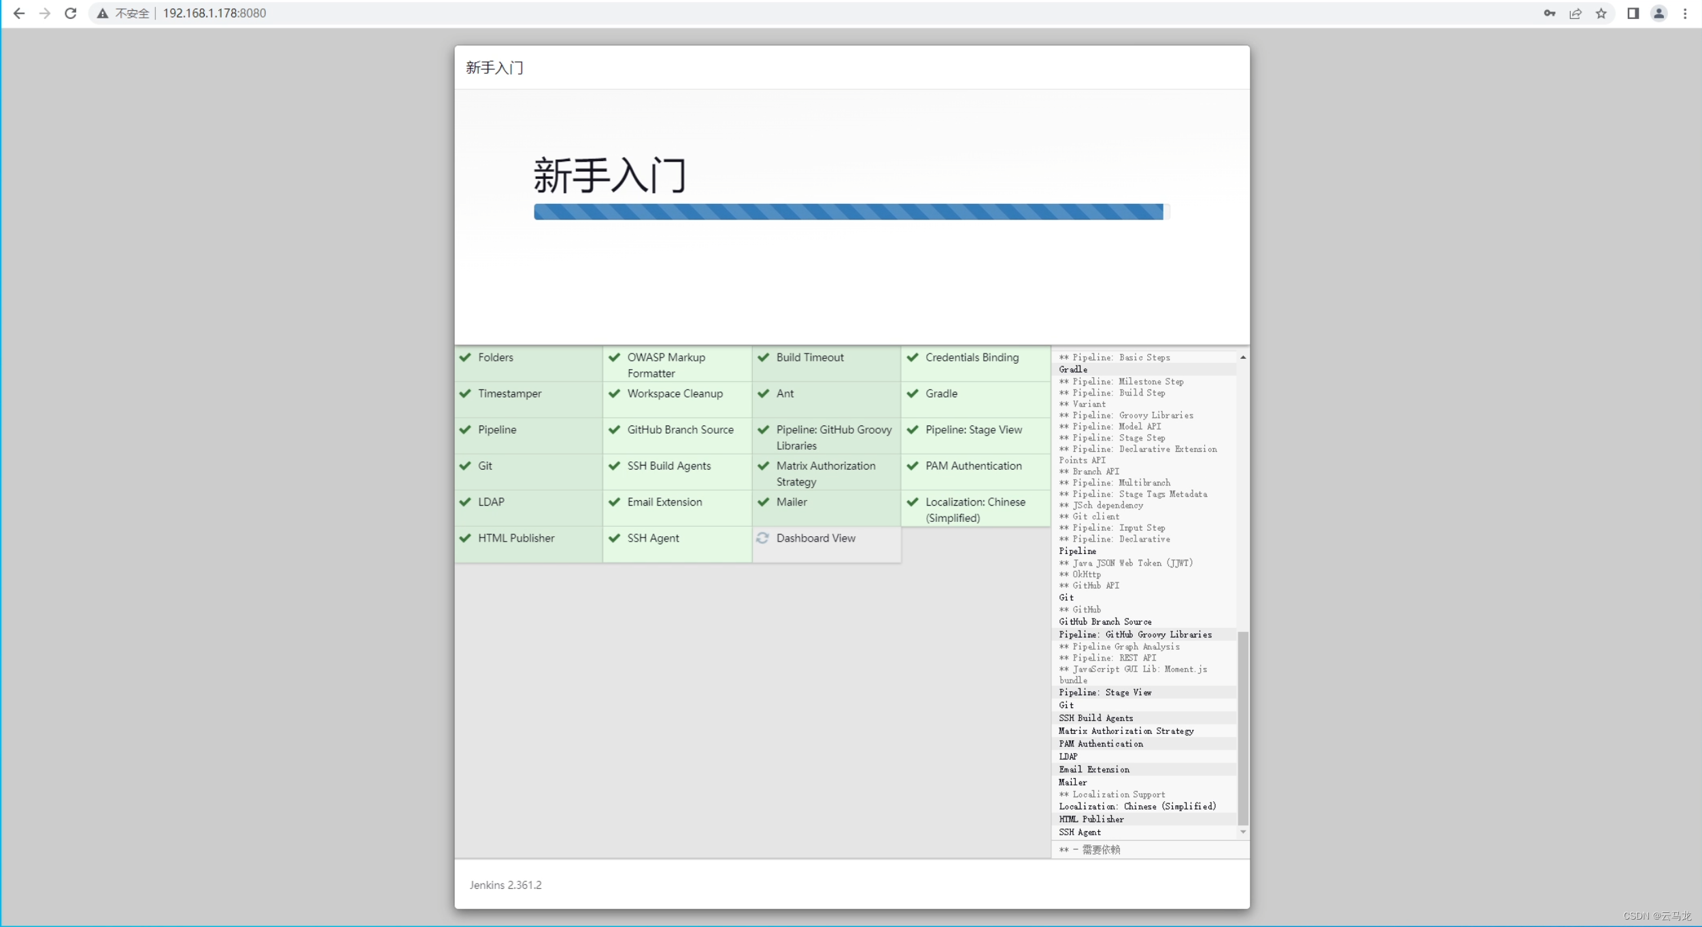
Task: Click the address bar URL 192.168.1.178:8080
Action: click(214, 13)
